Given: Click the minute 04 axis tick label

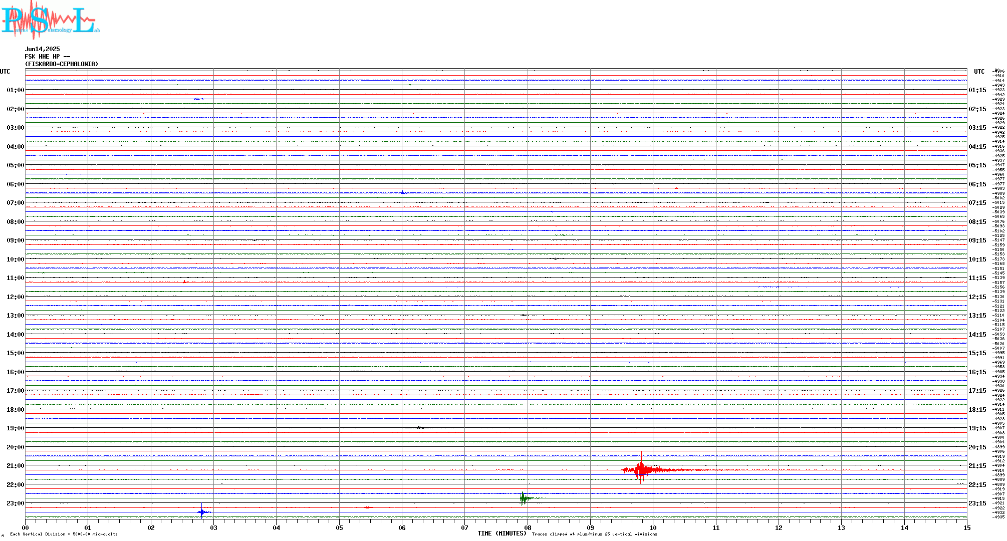Looking at the screenshot, I should point(277,527).
